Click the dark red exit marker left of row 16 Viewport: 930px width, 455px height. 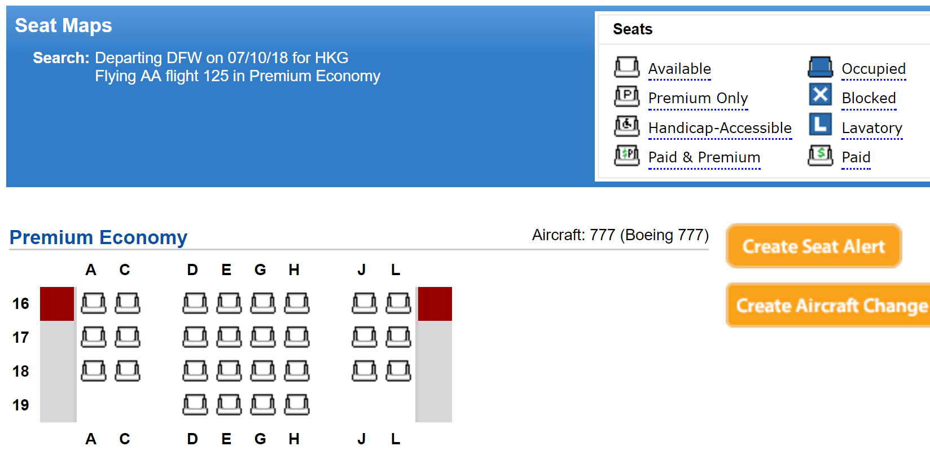57,303
